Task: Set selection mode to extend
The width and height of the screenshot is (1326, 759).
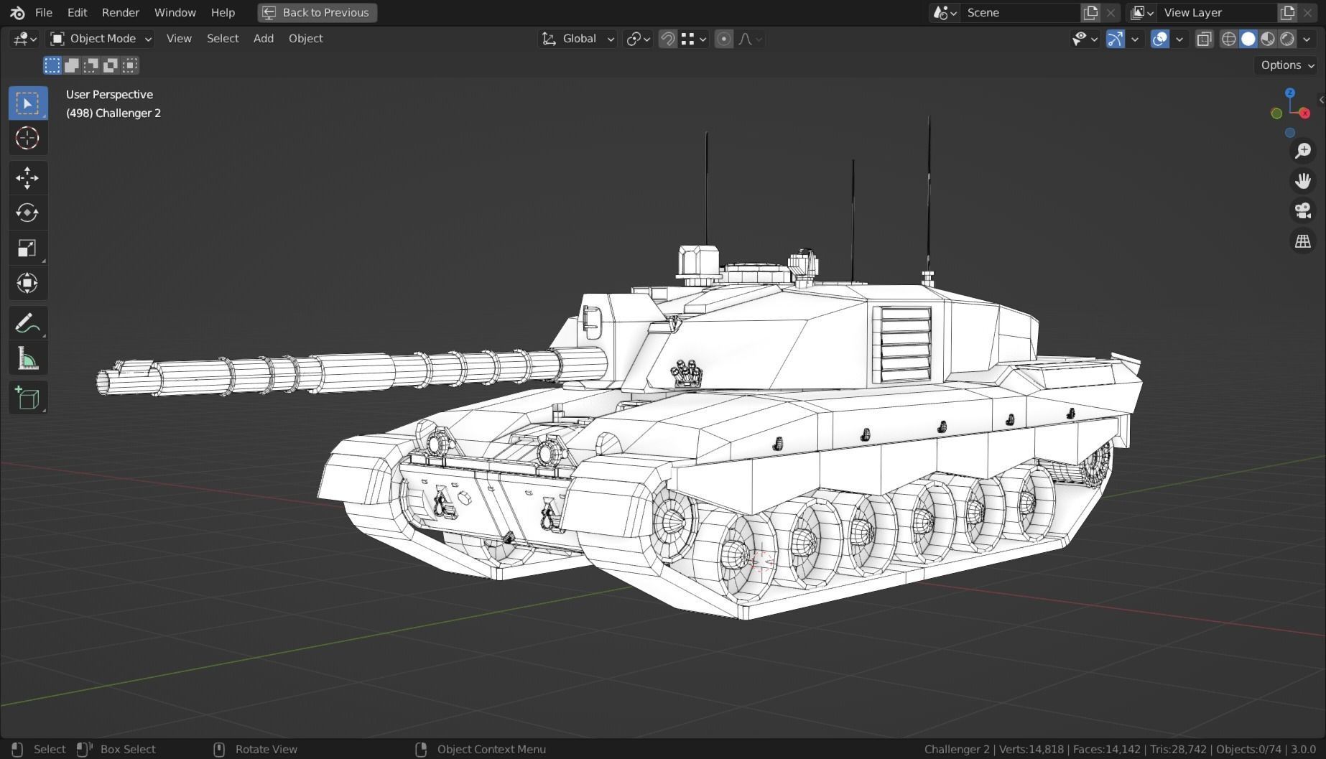Action: pos(72,65)
